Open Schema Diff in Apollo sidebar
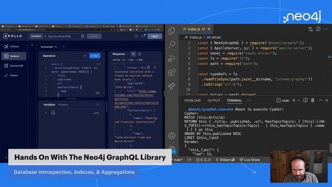332x187 pixels. 13,66
